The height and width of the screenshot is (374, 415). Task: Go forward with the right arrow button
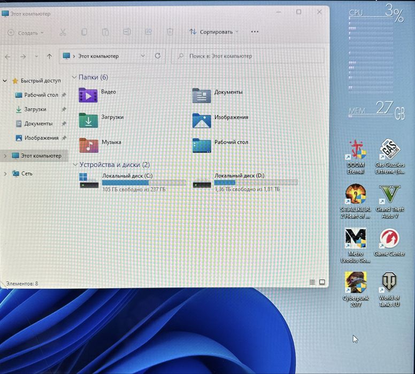coord(24,57)
